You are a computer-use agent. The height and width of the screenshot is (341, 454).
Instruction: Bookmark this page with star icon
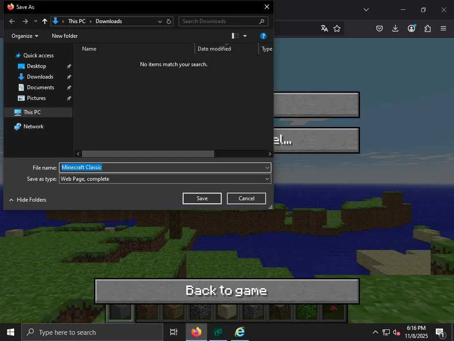[x=337, y=28]
